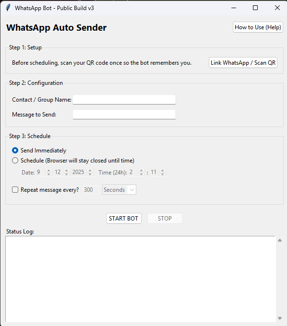Click the Step 3: Schedule label

pyautogui.click(x=30, y=136)
